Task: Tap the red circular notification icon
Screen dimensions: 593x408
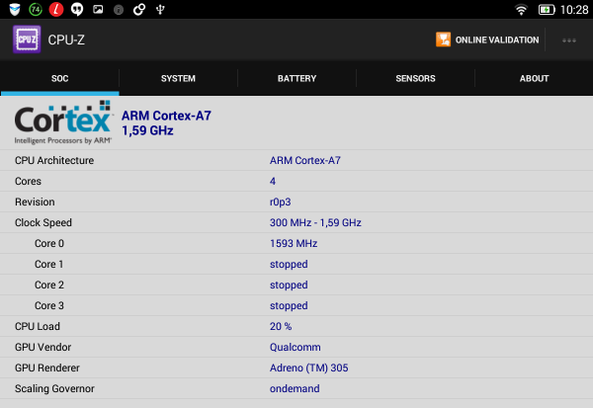Action: coord(56,10)
